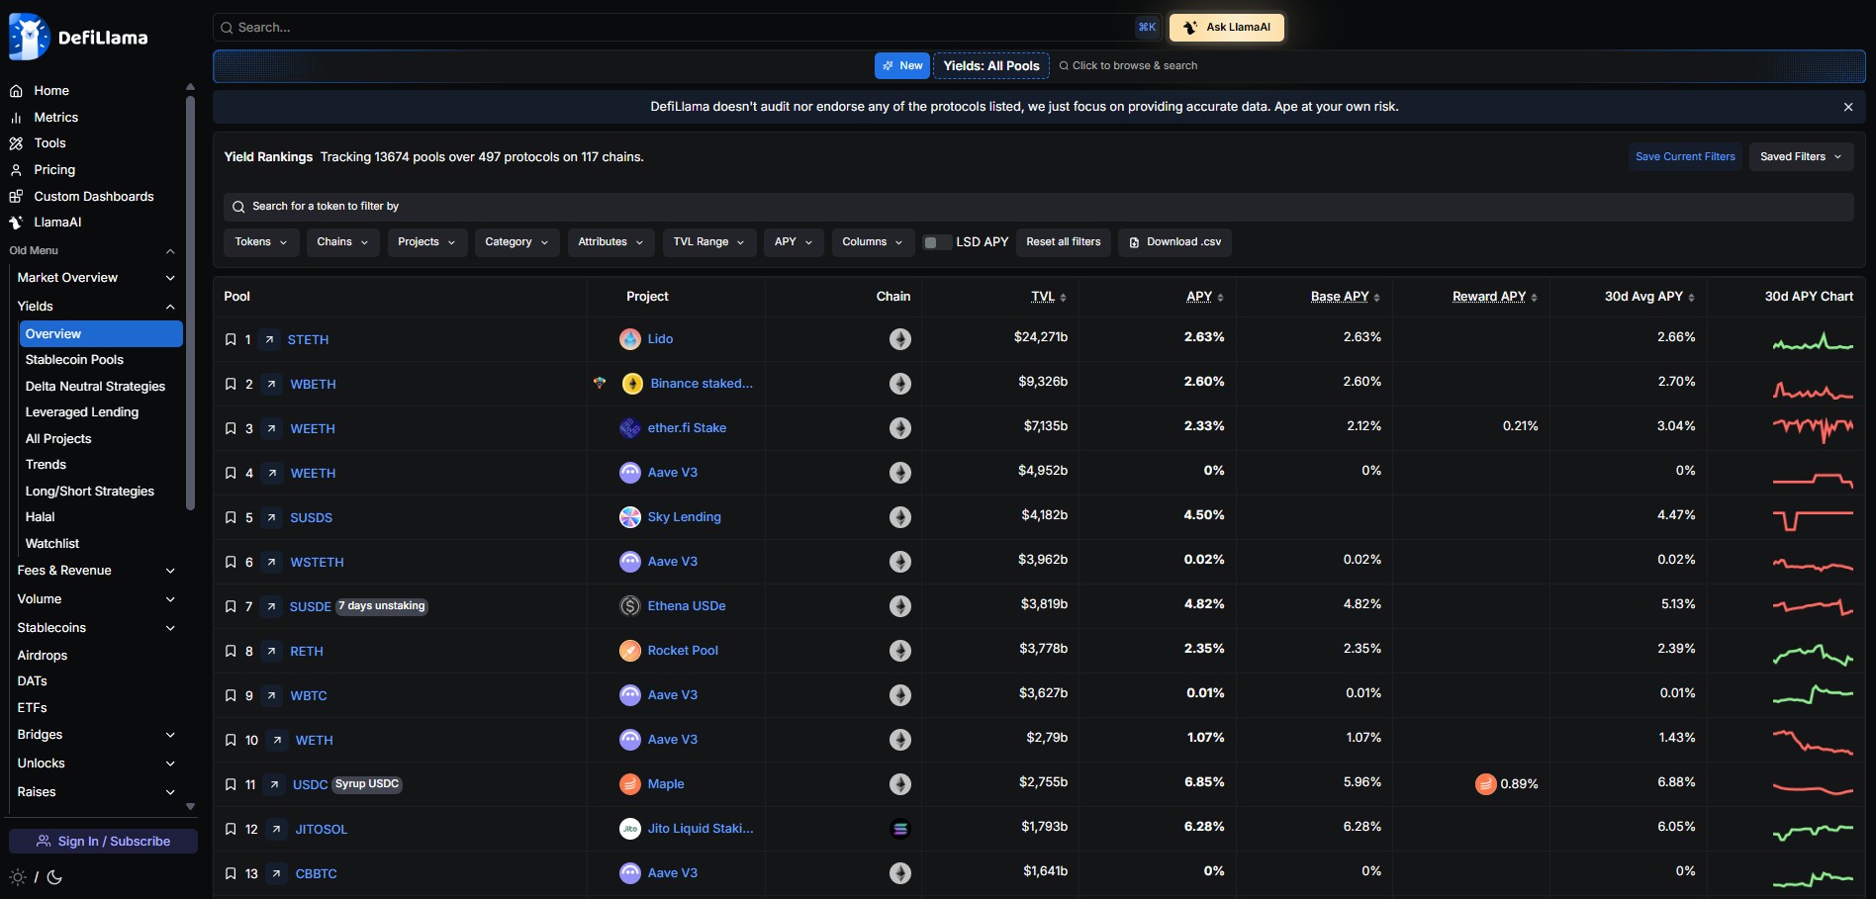The height and width of the screenshot is (899, 1876).
Task: Bookmark the STETH pool row
Action: point(231,339)
